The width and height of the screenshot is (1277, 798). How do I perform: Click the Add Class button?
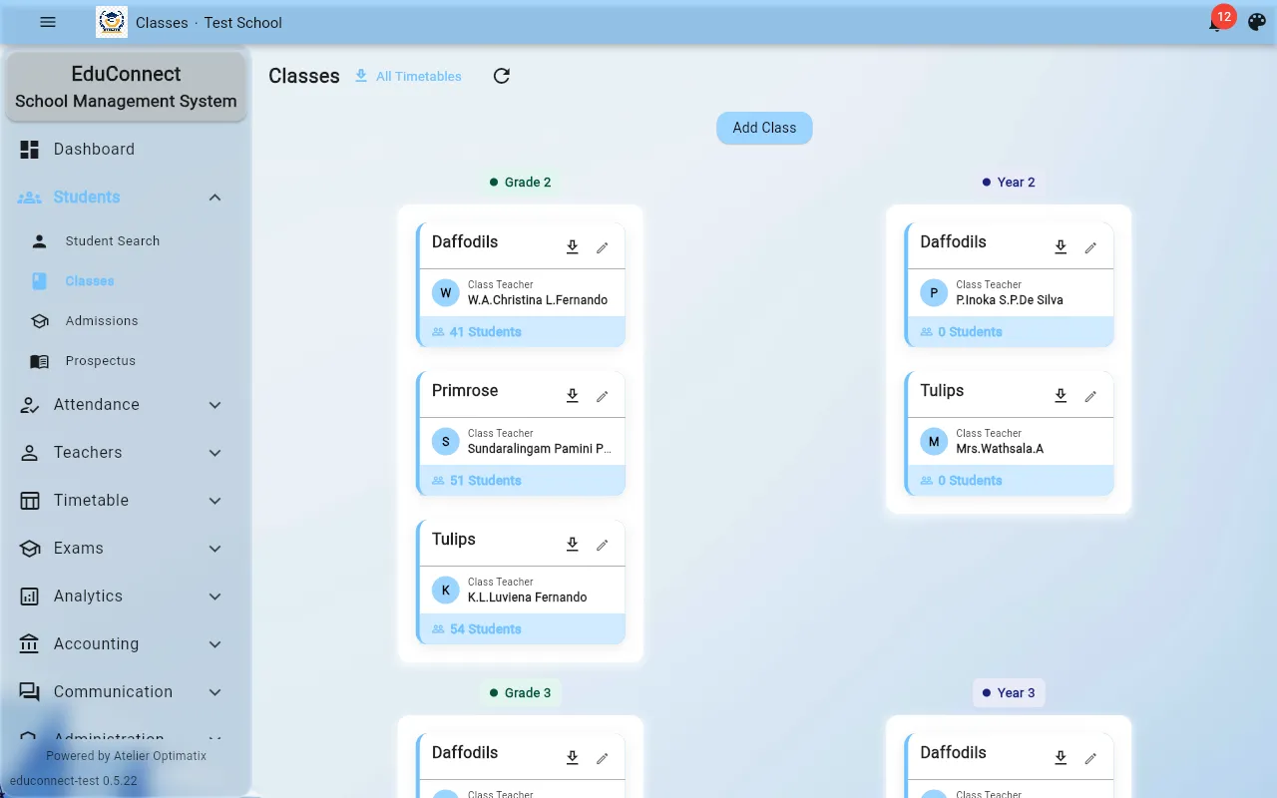[x=764, y=128]
